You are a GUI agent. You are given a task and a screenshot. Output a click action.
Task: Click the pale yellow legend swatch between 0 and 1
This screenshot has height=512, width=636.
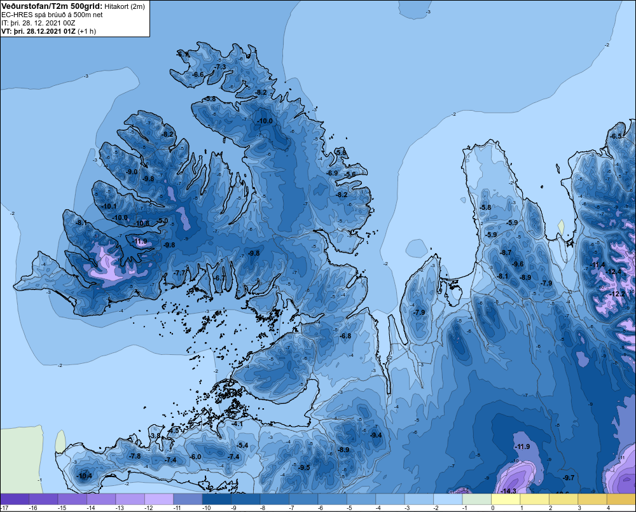click(x=506, y=499)
